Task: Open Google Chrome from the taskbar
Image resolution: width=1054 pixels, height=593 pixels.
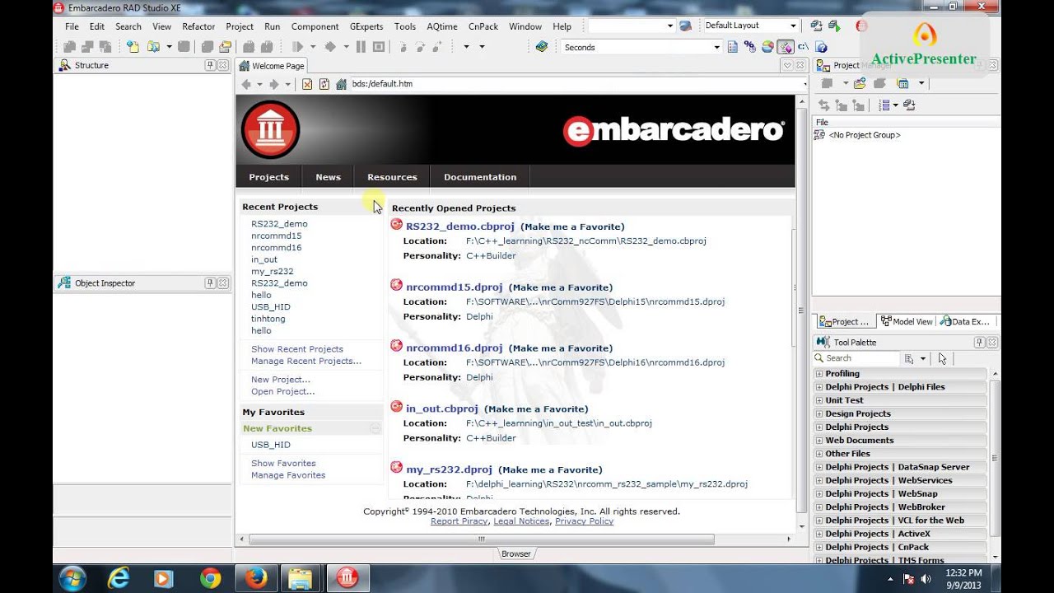Action: pos(210,579)
